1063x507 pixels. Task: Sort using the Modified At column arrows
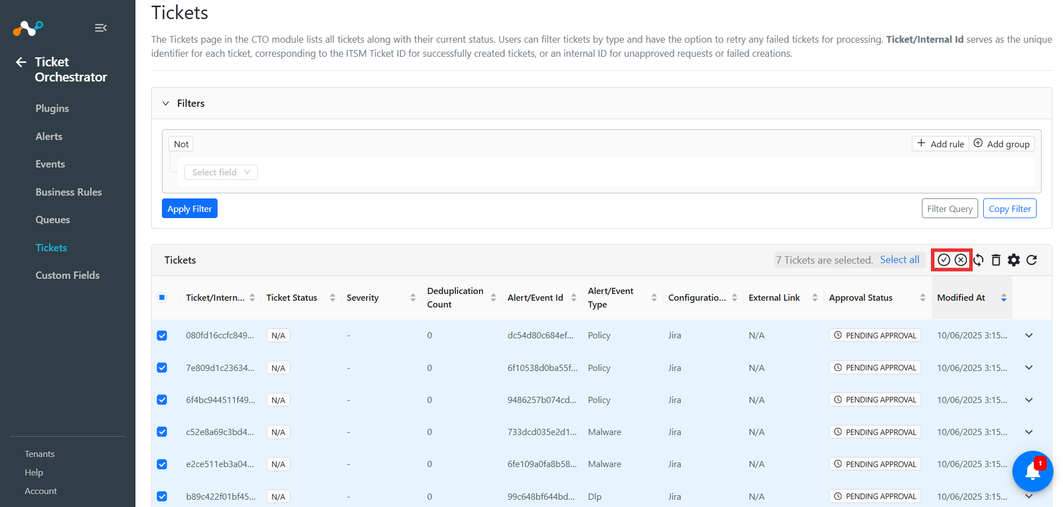[1004, 298]
